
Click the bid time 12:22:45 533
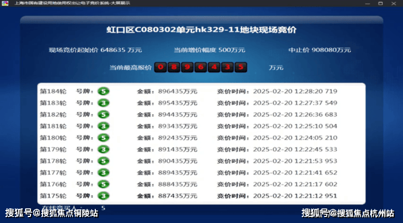[x=316, y=150]
